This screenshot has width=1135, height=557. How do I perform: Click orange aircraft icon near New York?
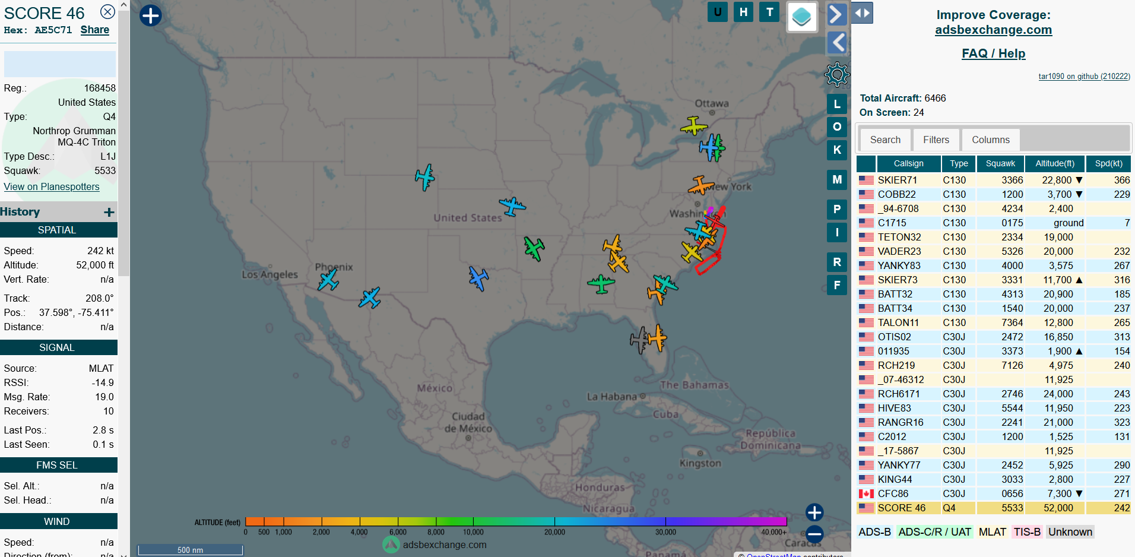(x=700, y=185)
